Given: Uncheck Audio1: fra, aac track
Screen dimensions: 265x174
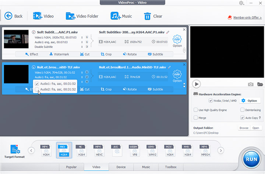Looking at the screenshot, I should (37, 84).
